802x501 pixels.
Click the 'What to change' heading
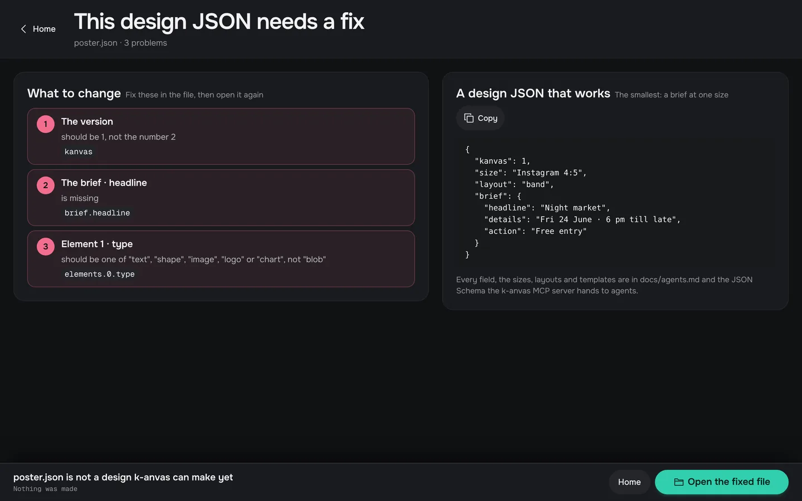coord(74,94)
